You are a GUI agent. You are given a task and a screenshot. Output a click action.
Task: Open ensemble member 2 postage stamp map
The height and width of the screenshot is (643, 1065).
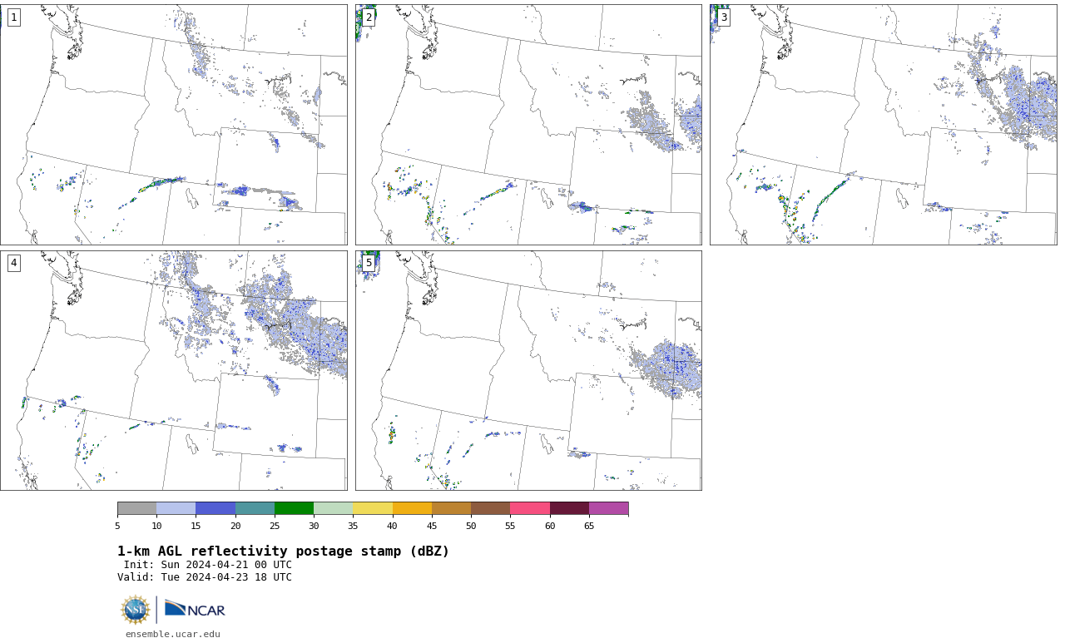pos(528,125)
